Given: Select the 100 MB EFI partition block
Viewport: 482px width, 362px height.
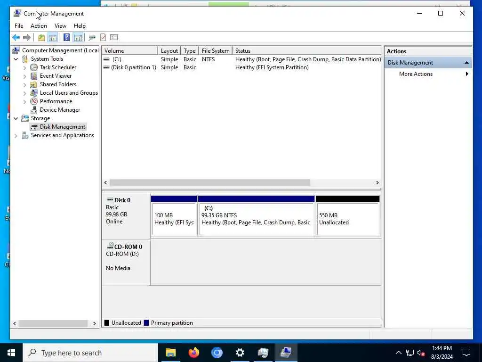Looking at the screenshot, I should point(174,216).
